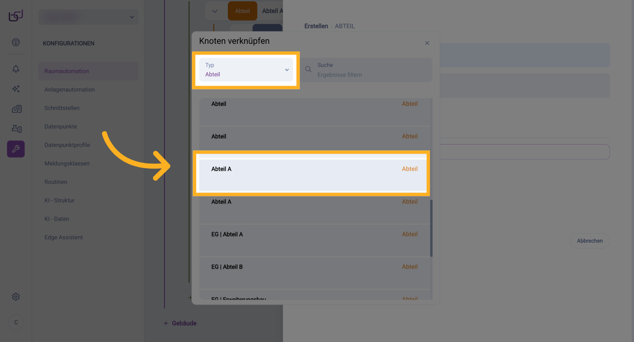
Task: Select the highlighted Abteil A list entry
Action: pyautogui.click(x=311, y=173)
